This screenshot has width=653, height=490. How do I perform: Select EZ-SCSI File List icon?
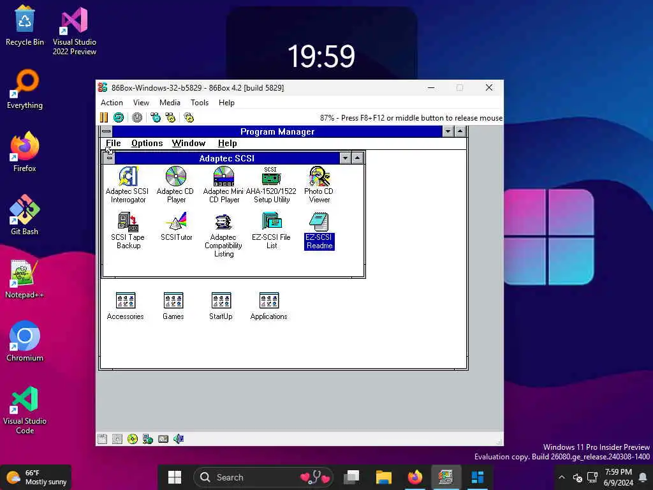click(271, 230)
